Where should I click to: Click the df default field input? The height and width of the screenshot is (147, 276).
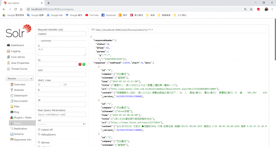point(62,104)
